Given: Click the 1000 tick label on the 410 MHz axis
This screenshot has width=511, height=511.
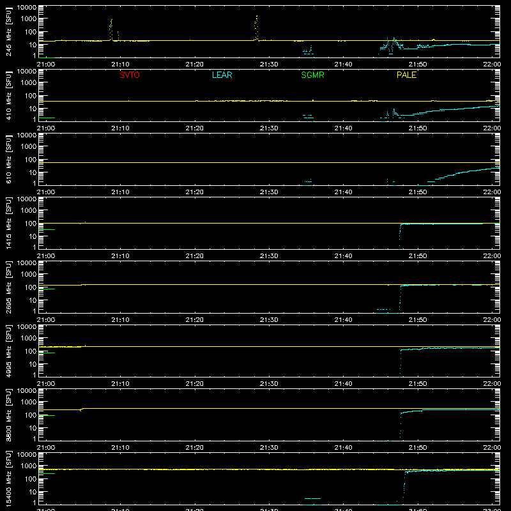Looking at the screenshot, I should 29,83.
